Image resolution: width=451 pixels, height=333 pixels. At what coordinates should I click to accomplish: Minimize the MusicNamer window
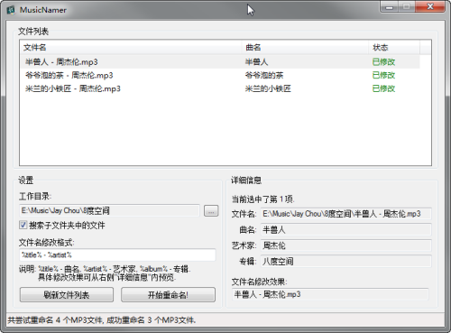pyautogui.click(x=390, y=6)
